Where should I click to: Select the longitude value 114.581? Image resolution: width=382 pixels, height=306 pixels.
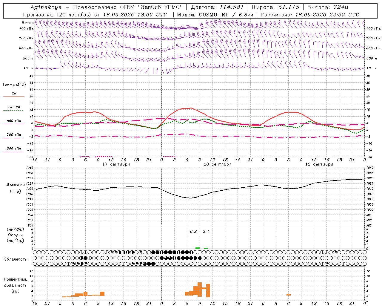[232, 7]
